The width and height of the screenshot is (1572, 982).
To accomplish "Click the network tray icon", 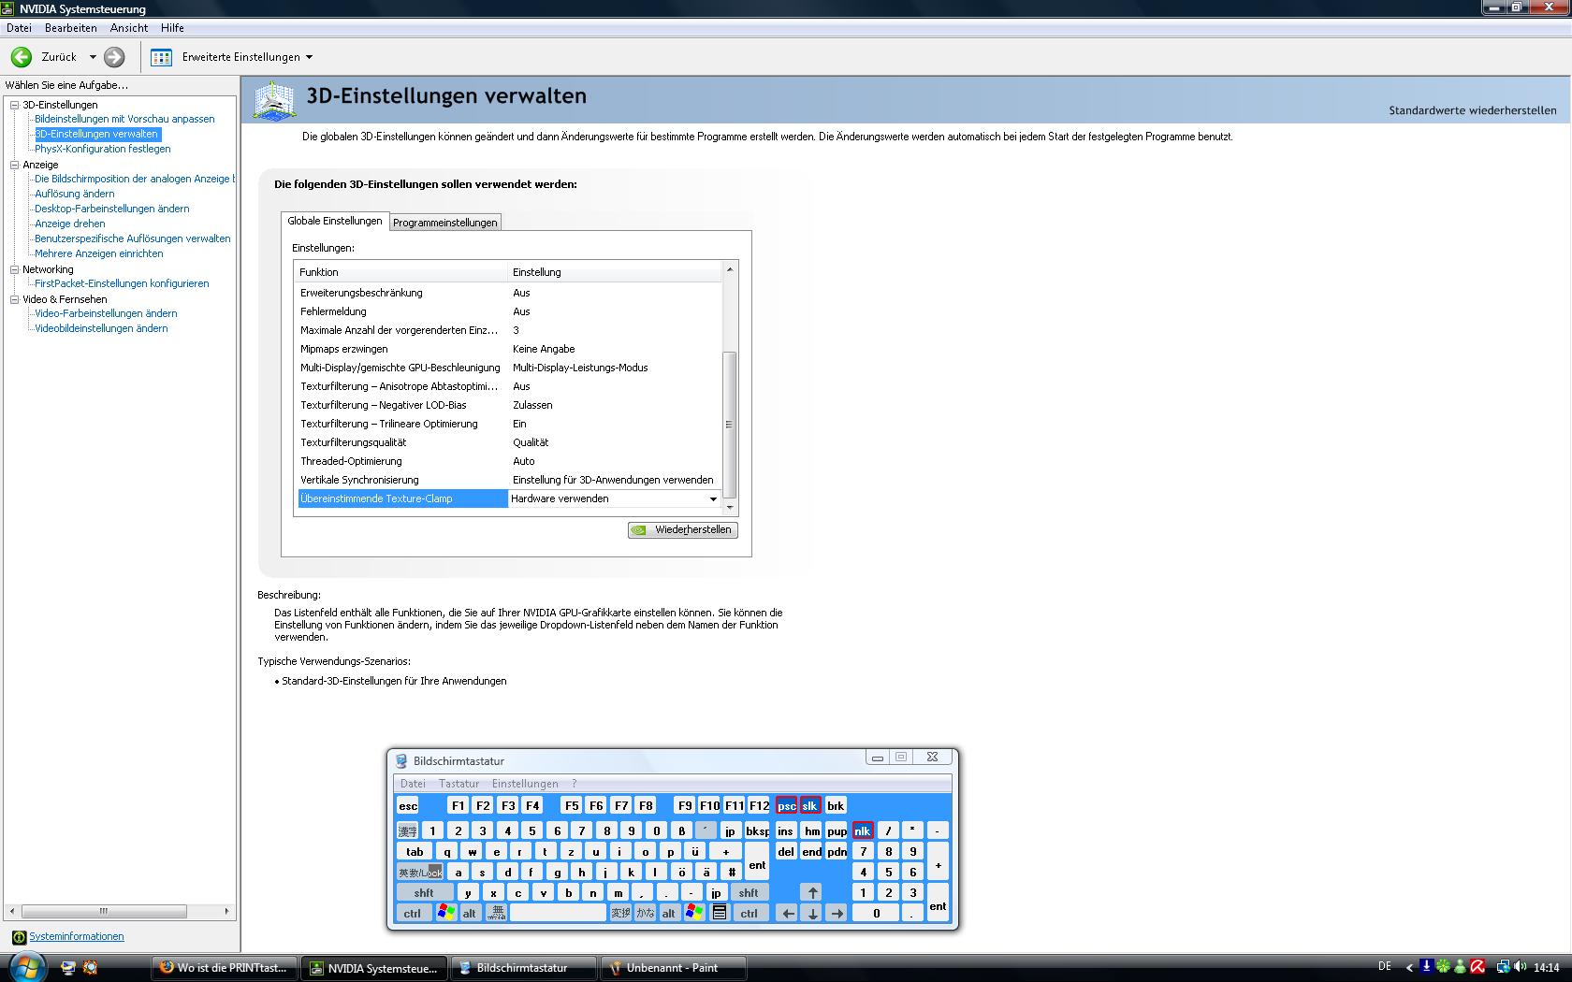I will [1503, 967].
